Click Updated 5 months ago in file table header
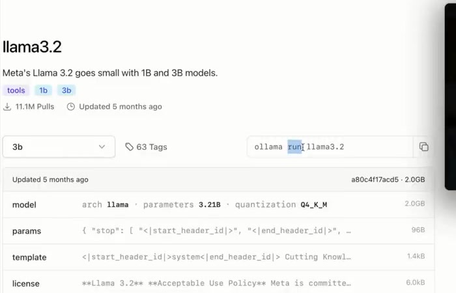Image resolution: width=456 pixels, height=293 pixels. [50, 180]
